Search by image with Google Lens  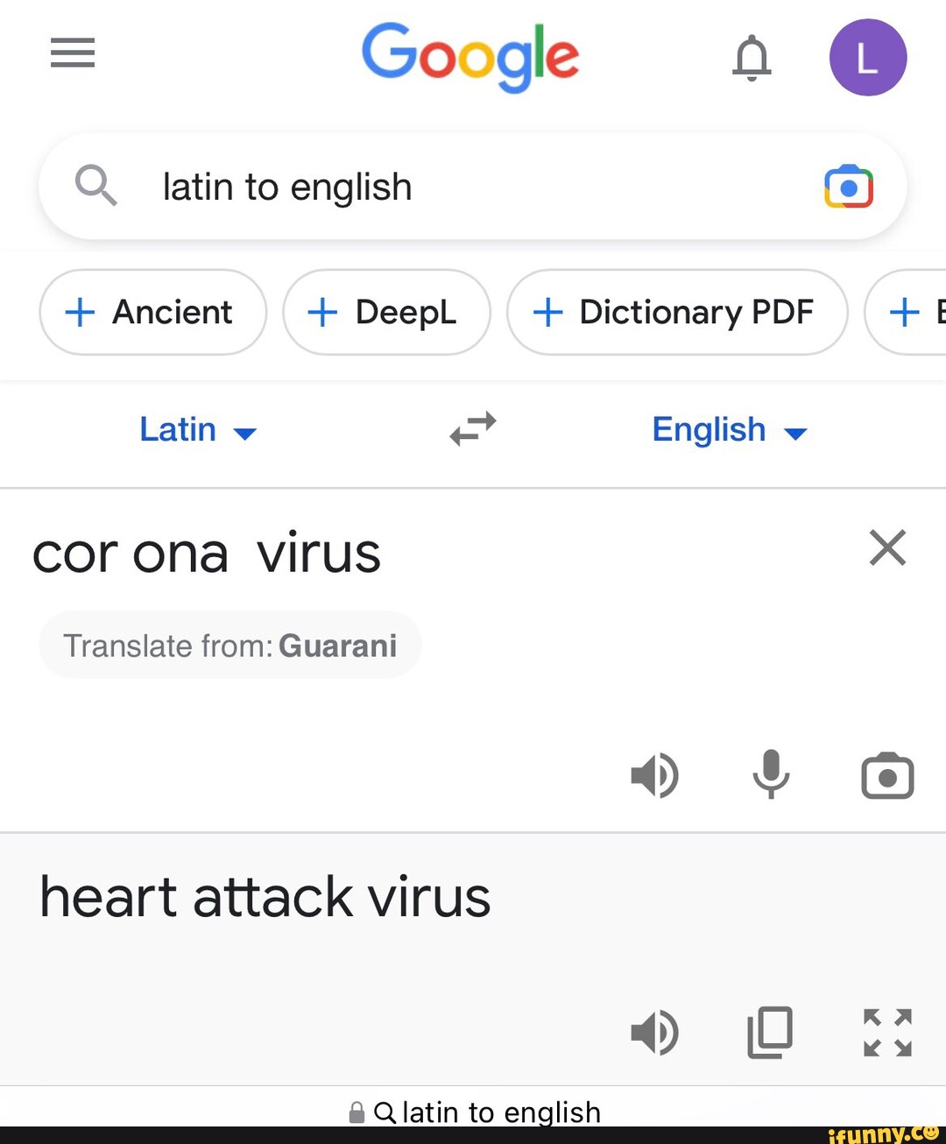click(x=848, y=187)
